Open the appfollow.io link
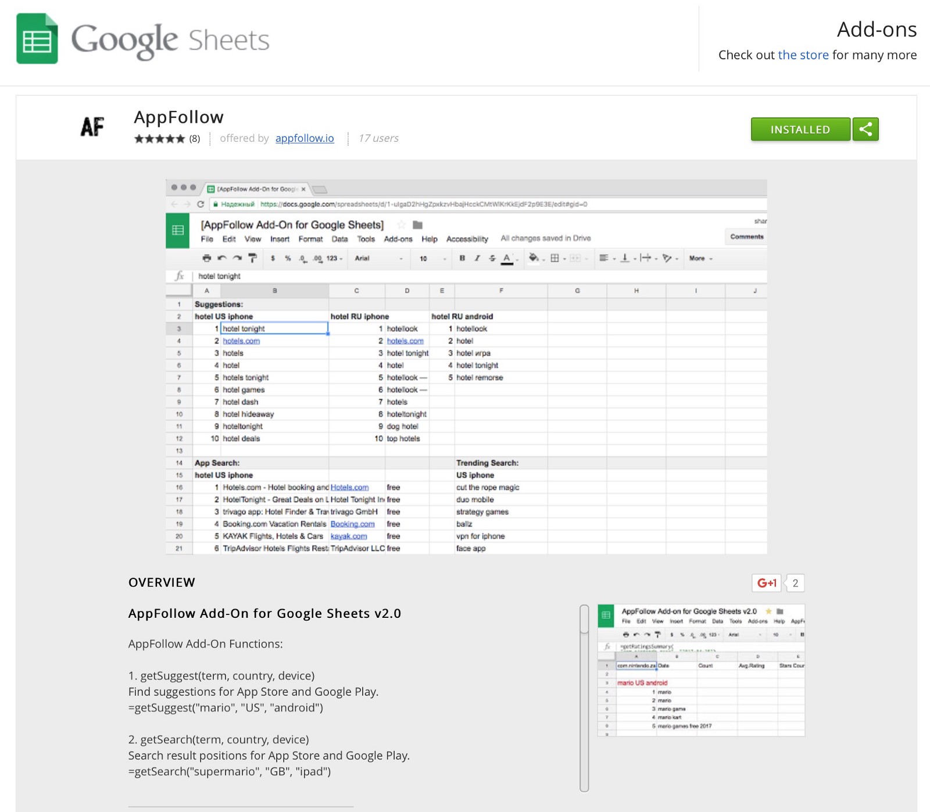 (305, 138)
